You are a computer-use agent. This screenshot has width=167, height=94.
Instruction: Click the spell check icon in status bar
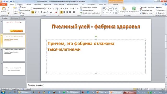point(23,89)
